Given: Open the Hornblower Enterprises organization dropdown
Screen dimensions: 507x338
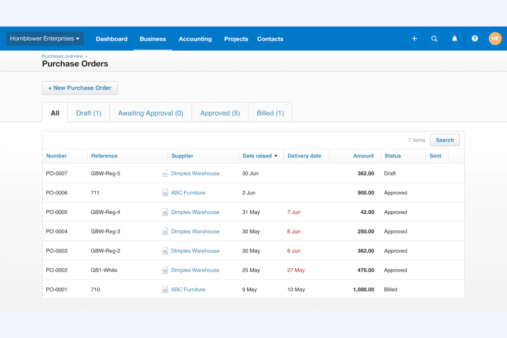Looking at the screenshot, I should click(44, 38).
